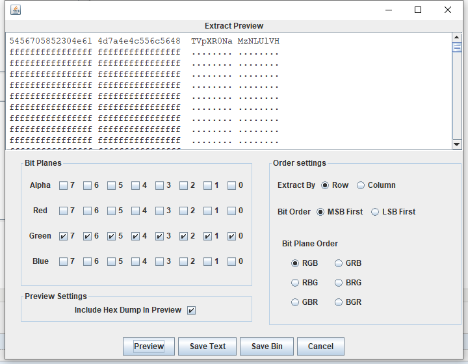Uncheck Green bit plane 7
This screenshot has width=468, height=364.
pos(63,237)
